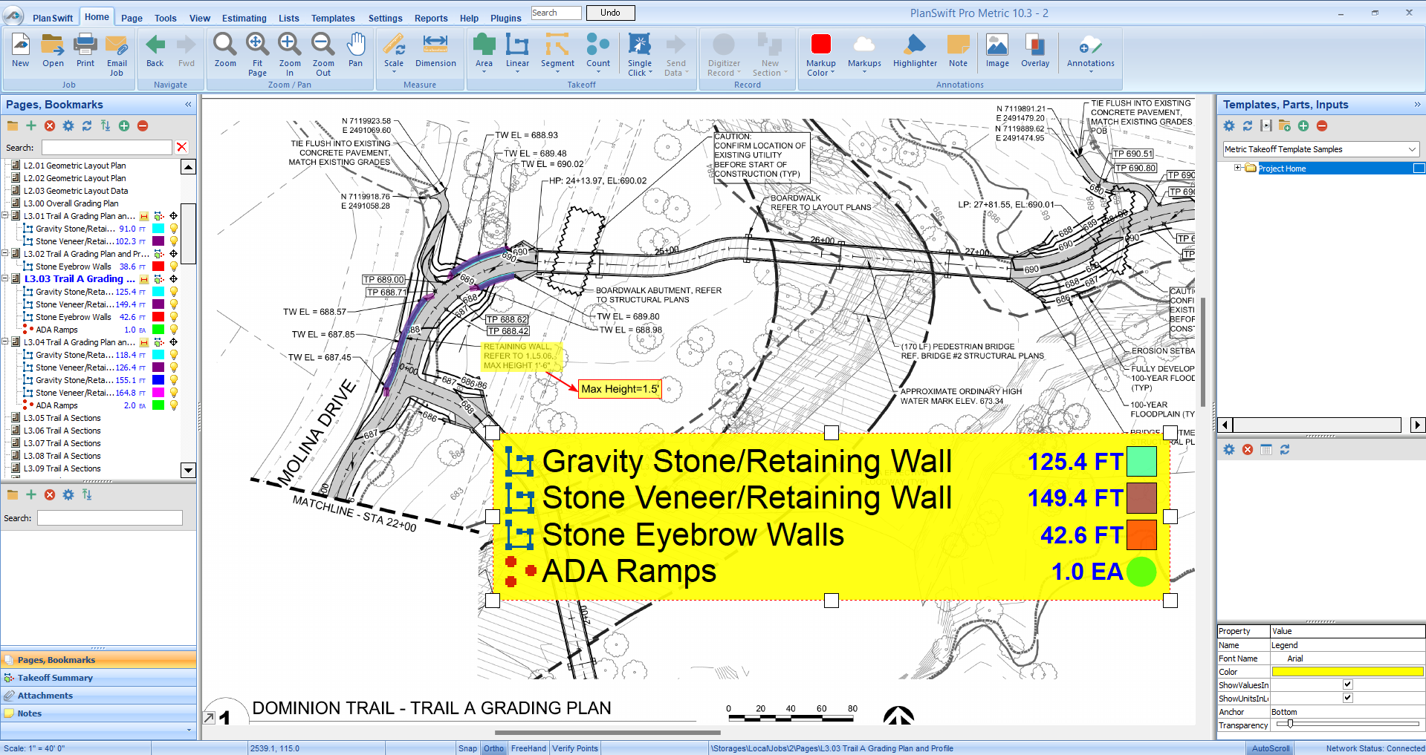Adjust the Transparency slider handle
The height and width of the screenshot is (755, 1426).
[x=1291, y=724]
